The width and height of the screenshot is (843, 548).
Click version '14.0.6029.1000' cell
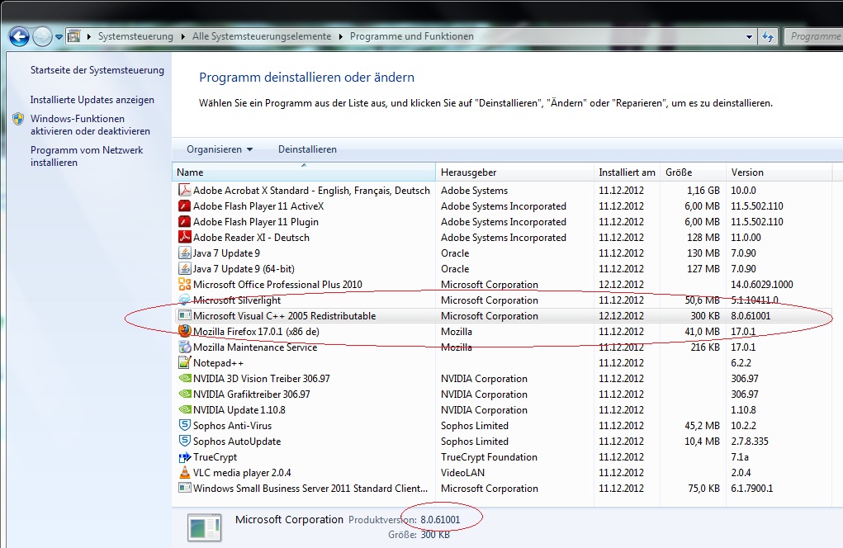point(762,284)
